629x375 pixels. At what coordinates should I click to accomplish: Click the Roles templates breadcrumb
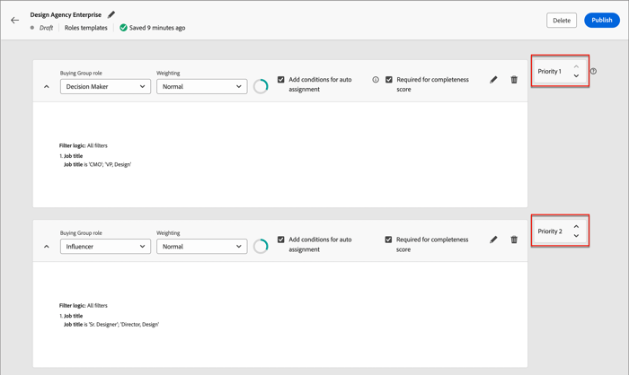point(86,28)
